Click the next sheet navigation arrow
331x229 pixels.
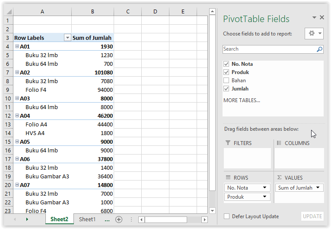click(x=27, y=219)
